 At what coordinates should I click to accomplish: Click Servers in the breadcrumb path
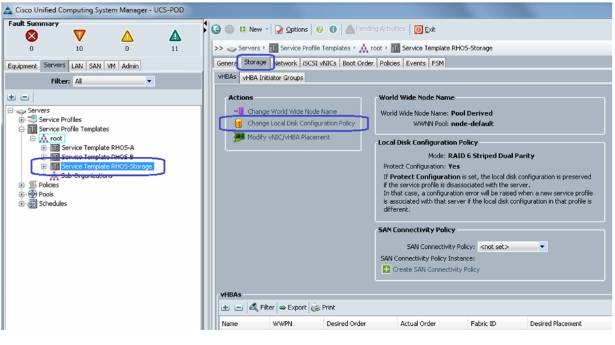click(249, 48)
